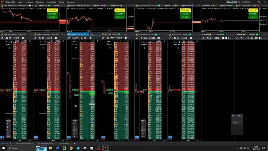The image size is (268, 151).
Task: Open wrench settings in FARTCOINUSDT lot-50 order book
Action: tap(2, 38)
